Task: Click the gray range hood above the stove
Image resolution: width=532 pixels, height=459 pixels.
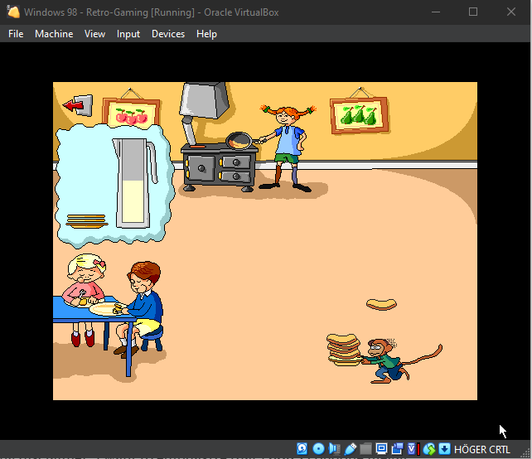Action: pos(206,100)
